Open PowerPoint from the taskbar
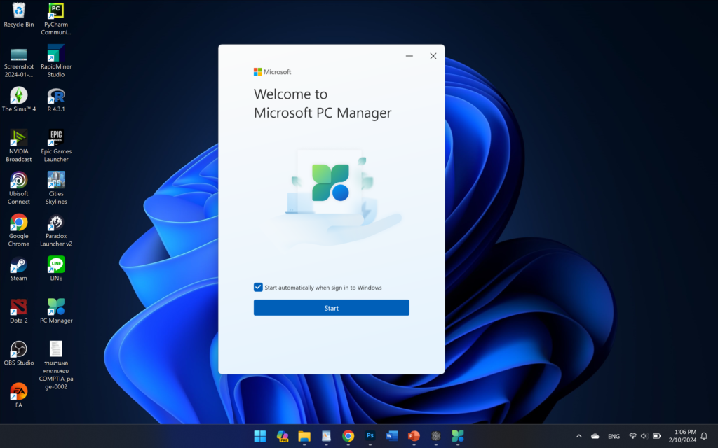 pos(414,436)
